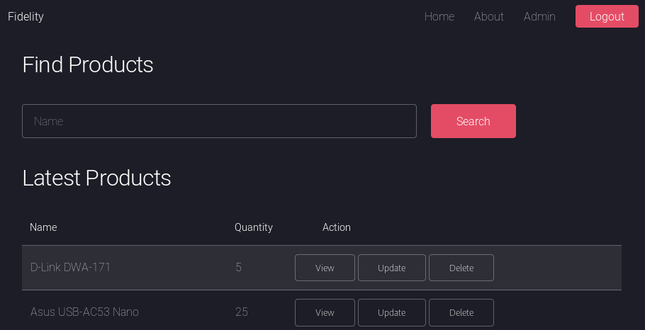Select the Asus USB-AC53 Nano row name
Image resolution: width=645 pixels, height=330 pixels.
pyautogui.click(x=84, y=312)
